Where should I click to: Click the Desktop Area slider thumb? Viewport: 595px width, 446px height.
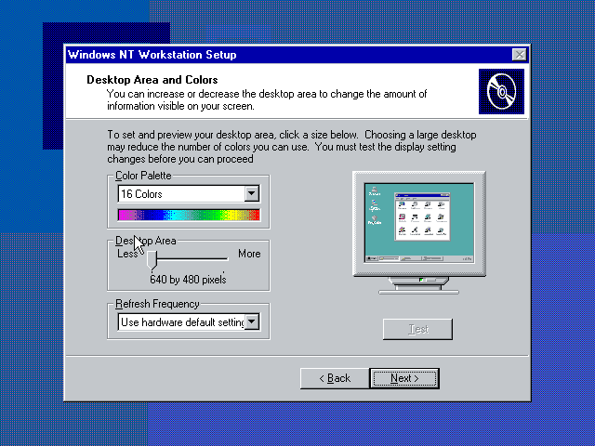click(x=152, y=260)
